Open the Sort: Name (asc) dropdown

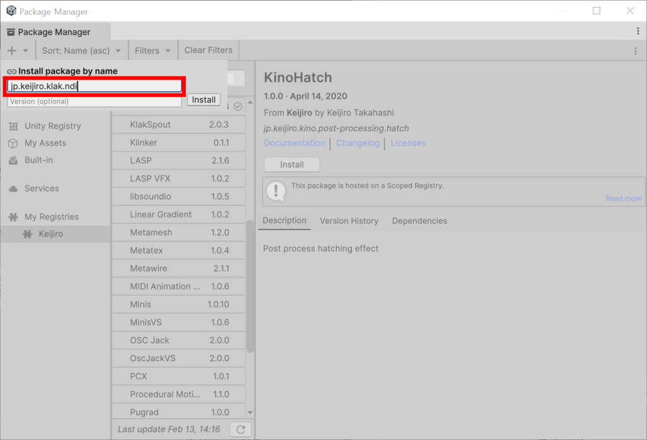point(82,49)
